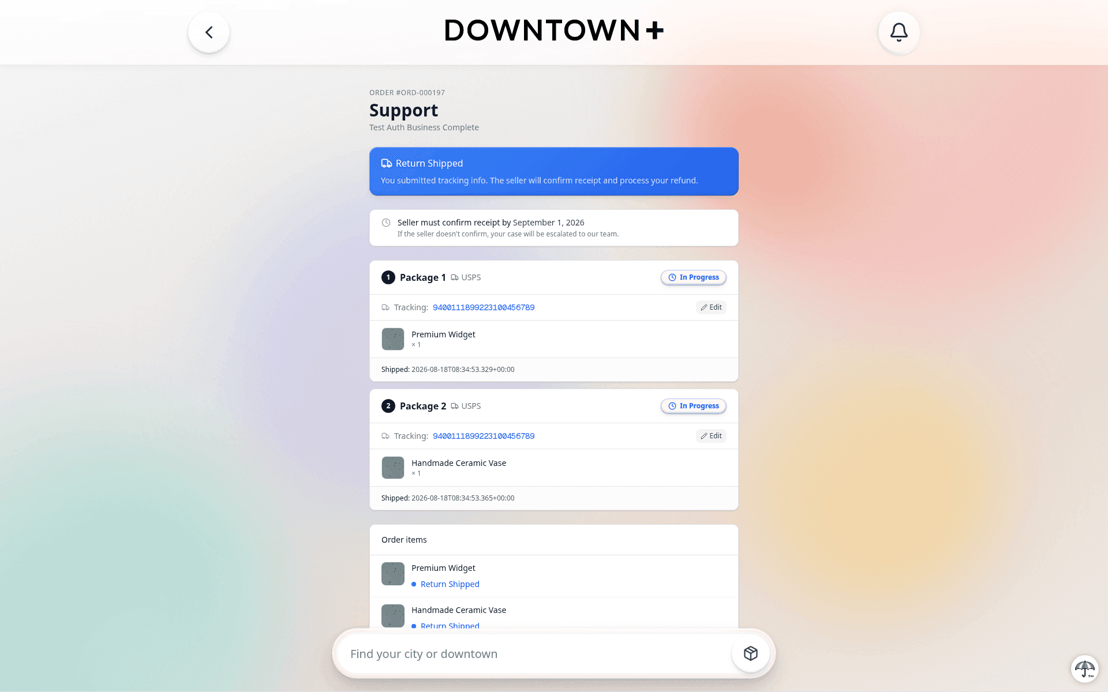Click the truck icon in Return Shipped banner
Image resolution: width=1108 pixels, height=692 pixels.
point(387,163)
